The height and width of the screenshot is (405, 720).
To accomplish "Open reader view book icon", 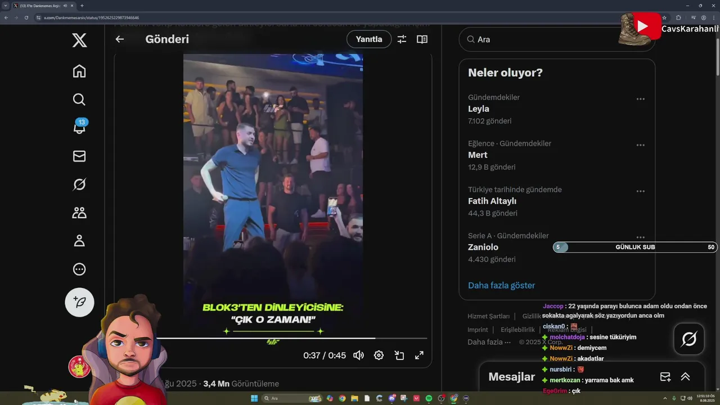I will [422, 39].
